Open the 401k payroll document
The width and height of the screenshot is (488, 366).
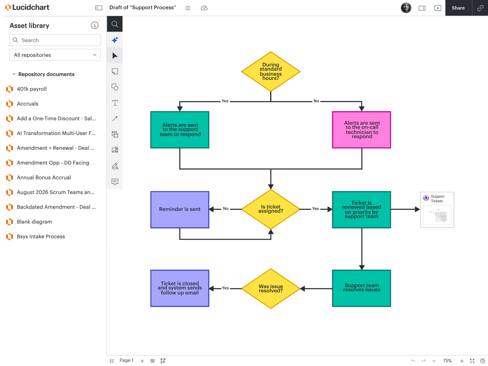(x=32, y=89)
